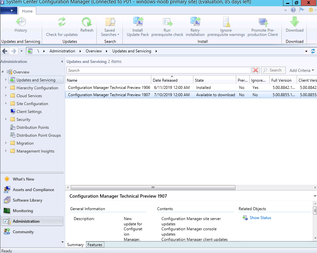
Task: Collapse the details pane chevron
Action: click(315, 196)
